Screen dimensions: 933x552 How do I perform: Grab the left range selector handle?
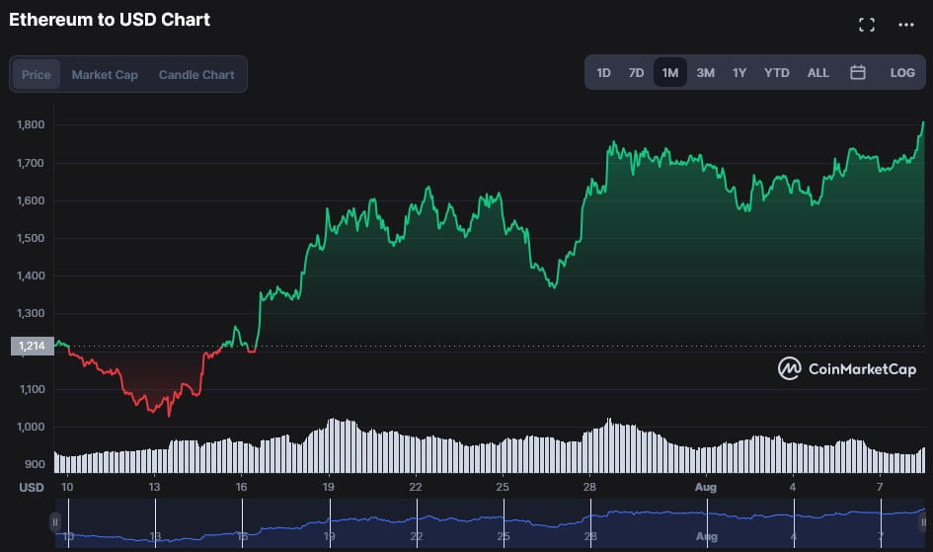click(x=54, y=522)
